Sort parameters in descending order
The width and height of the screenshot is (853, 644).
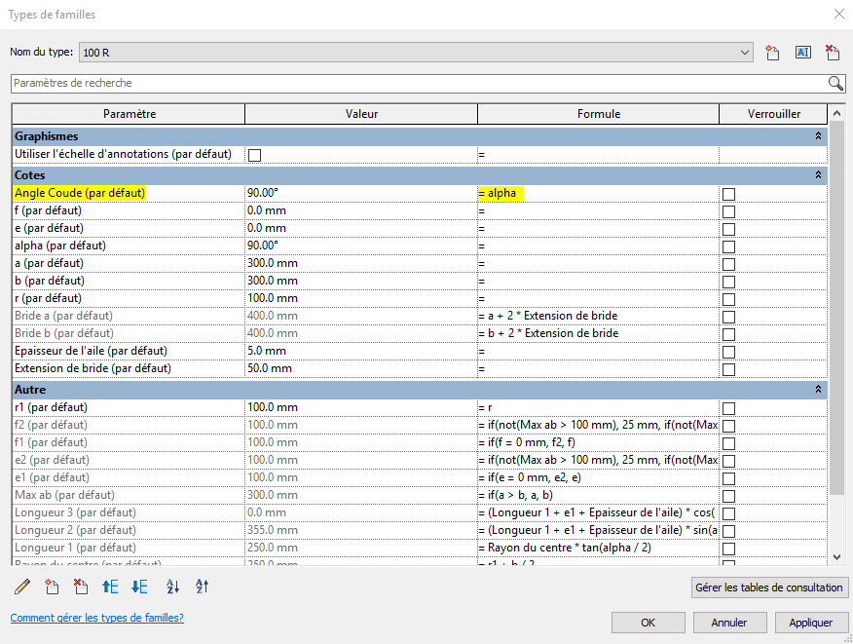[203, 587]
